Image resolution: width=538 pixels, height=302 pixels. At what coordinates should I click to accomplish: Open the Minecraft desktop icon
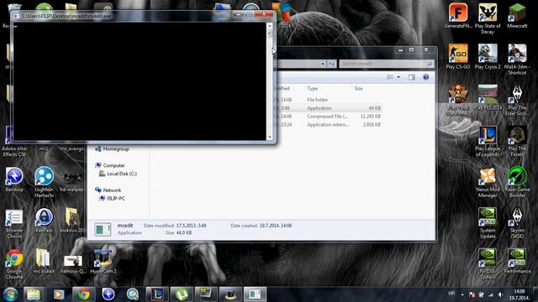pyautogui.click(x=517, y=16)
